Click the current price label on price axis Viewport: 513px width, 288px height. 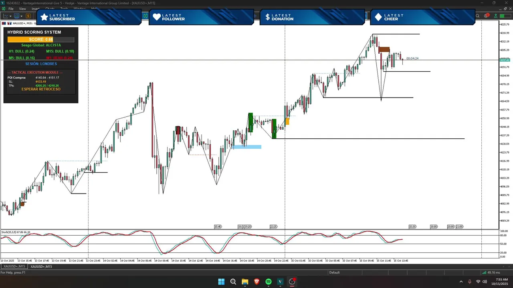pyautogui.click(x=505, y=60)
